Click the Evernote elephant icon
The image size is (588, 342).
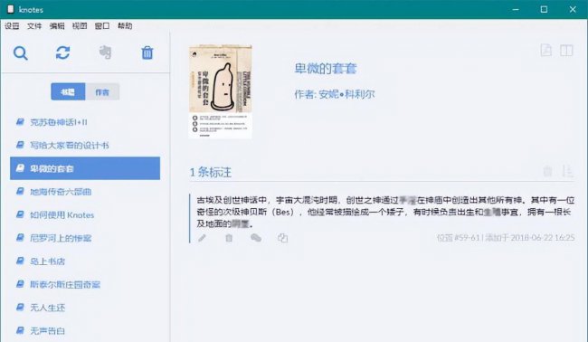pos(105,52)
